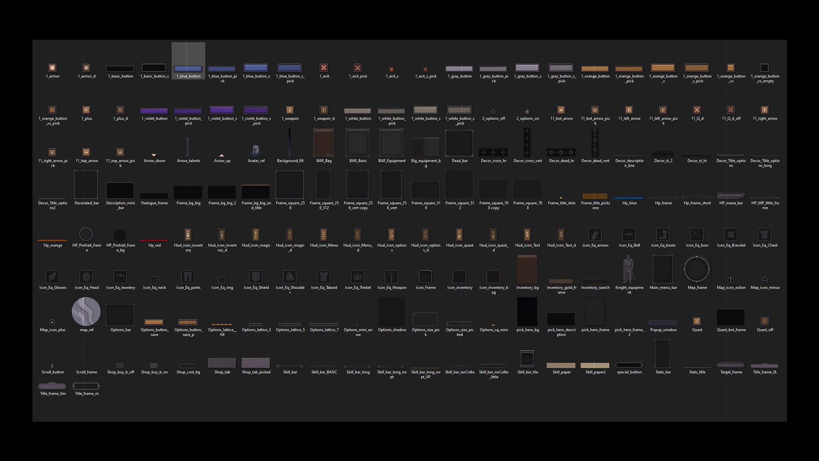Open the map_ref round map thumbnail
Screen dimensions: 819x461
tap(86, 312)
